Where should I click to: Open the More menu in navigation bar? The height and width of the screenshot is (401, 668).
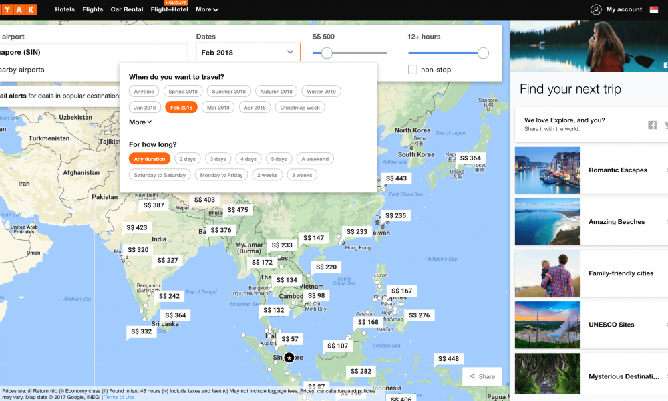point(207,10)
